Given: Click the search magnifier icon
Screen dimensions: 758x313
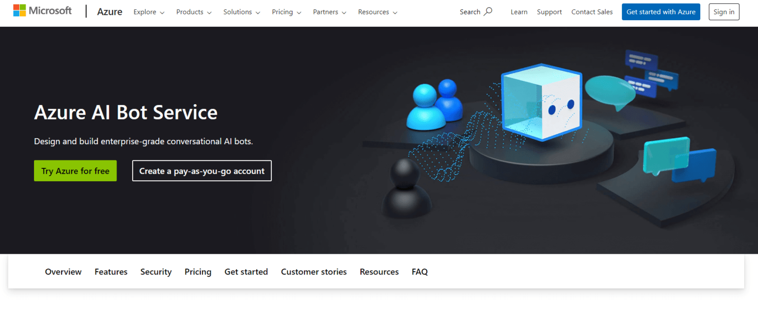Looking at the screenshot, I should coord(488,12).
